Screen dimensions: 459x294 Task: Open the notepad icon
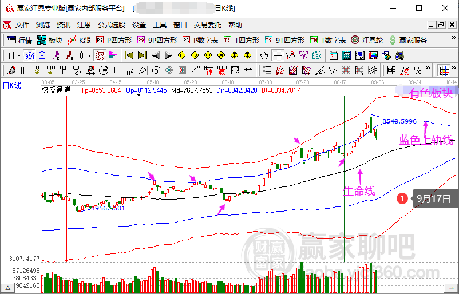coord(360,55)
